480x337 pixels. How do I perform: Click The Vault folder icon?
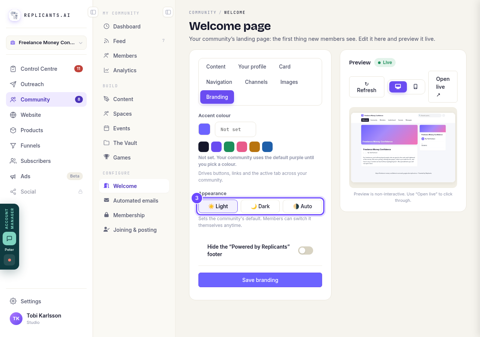(x=106, y=143)
